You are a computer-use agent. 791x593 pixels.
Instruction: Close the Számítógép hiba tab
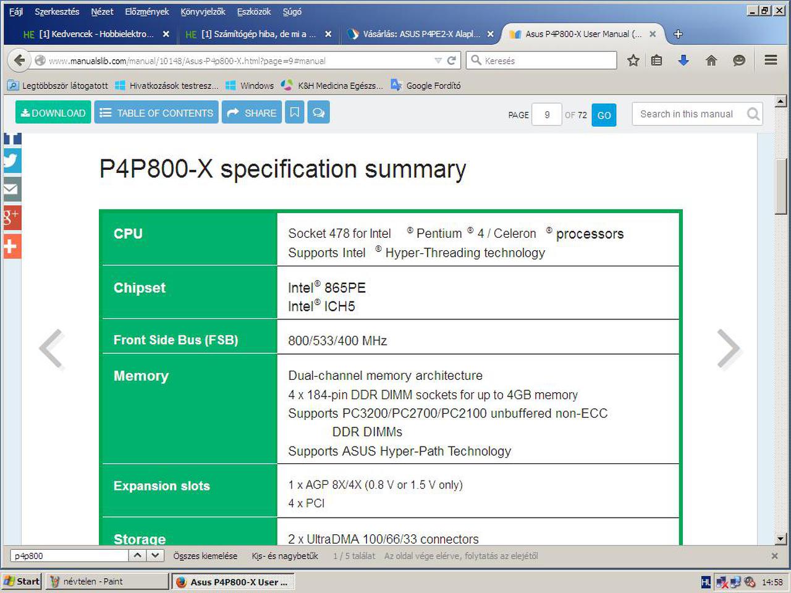(x=328, y=34)
